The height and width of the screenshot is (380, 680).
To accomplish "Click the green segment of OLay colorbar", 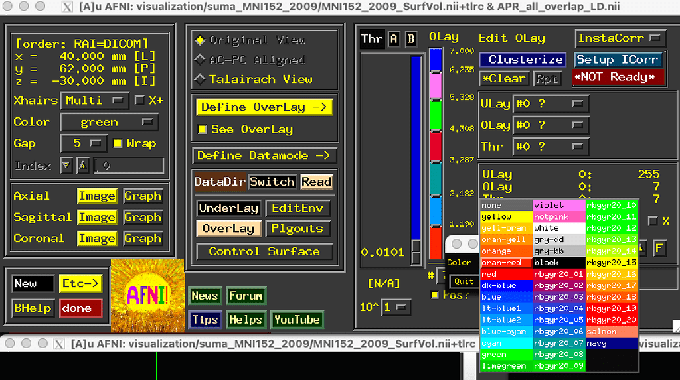I will coord(436,115).
